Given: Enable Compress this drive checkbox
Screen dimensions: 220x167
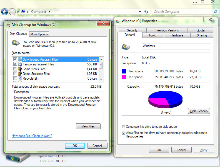Looking at the screenshot, I should (123, 127).
